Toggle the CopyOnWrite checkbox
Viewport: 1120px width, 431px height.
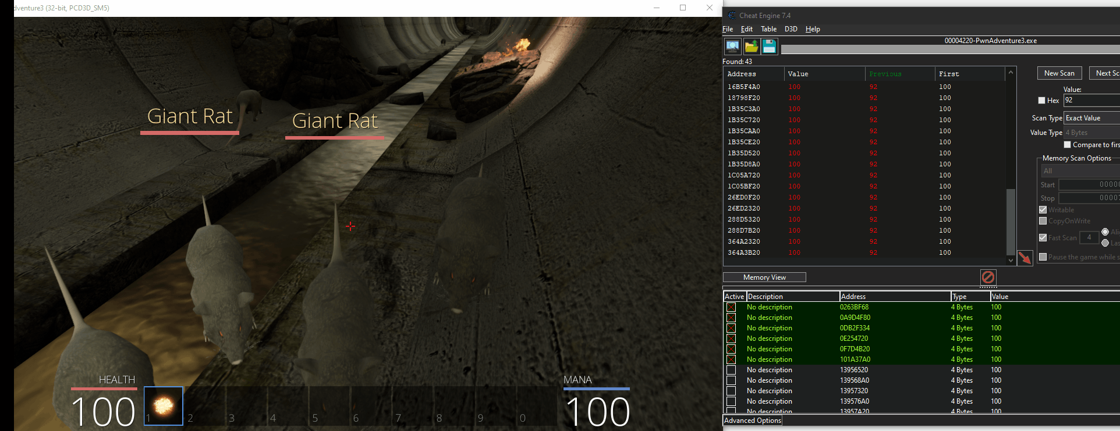[1043, 220]
